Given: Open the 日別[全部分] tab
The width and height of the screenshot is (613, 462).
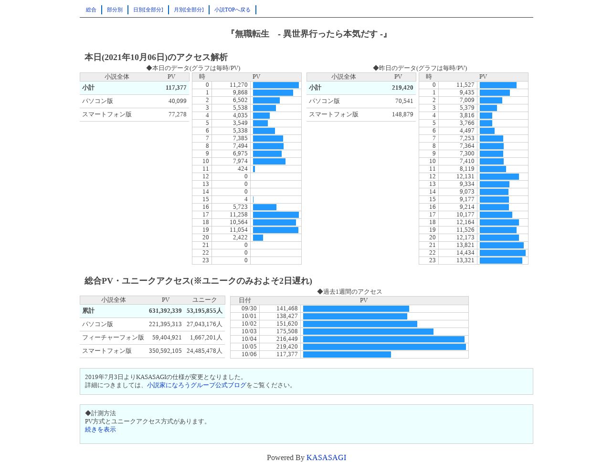Looking at the screenshot, I should tap(148, 10).
